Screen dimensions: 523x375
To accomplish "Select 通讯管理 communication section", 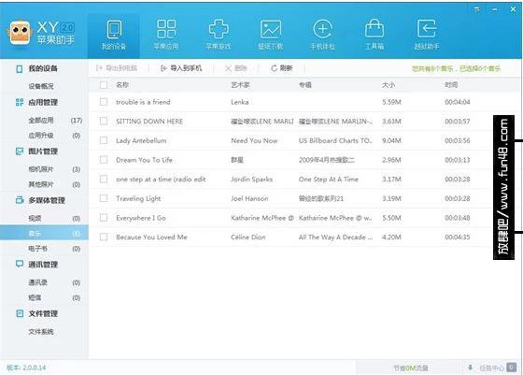I will point(36,265).
